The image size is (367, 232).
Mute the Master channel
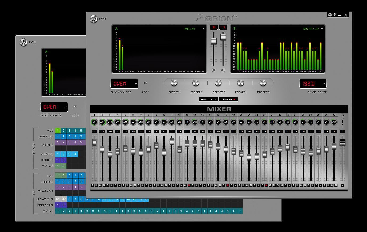[342, 185]
